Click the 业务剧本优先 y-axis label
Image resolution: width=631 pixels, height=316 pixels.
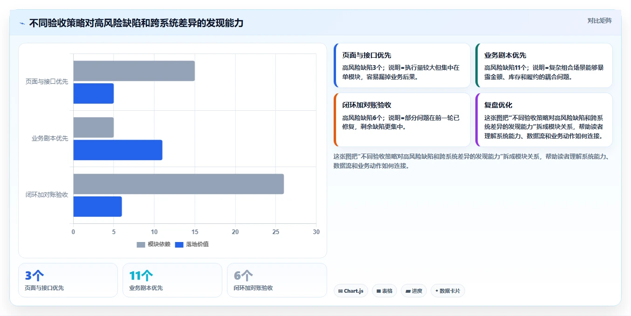click(x=50, y=139)
